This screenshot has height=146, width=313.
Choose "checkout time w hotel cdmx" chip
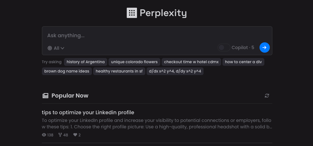191,62
